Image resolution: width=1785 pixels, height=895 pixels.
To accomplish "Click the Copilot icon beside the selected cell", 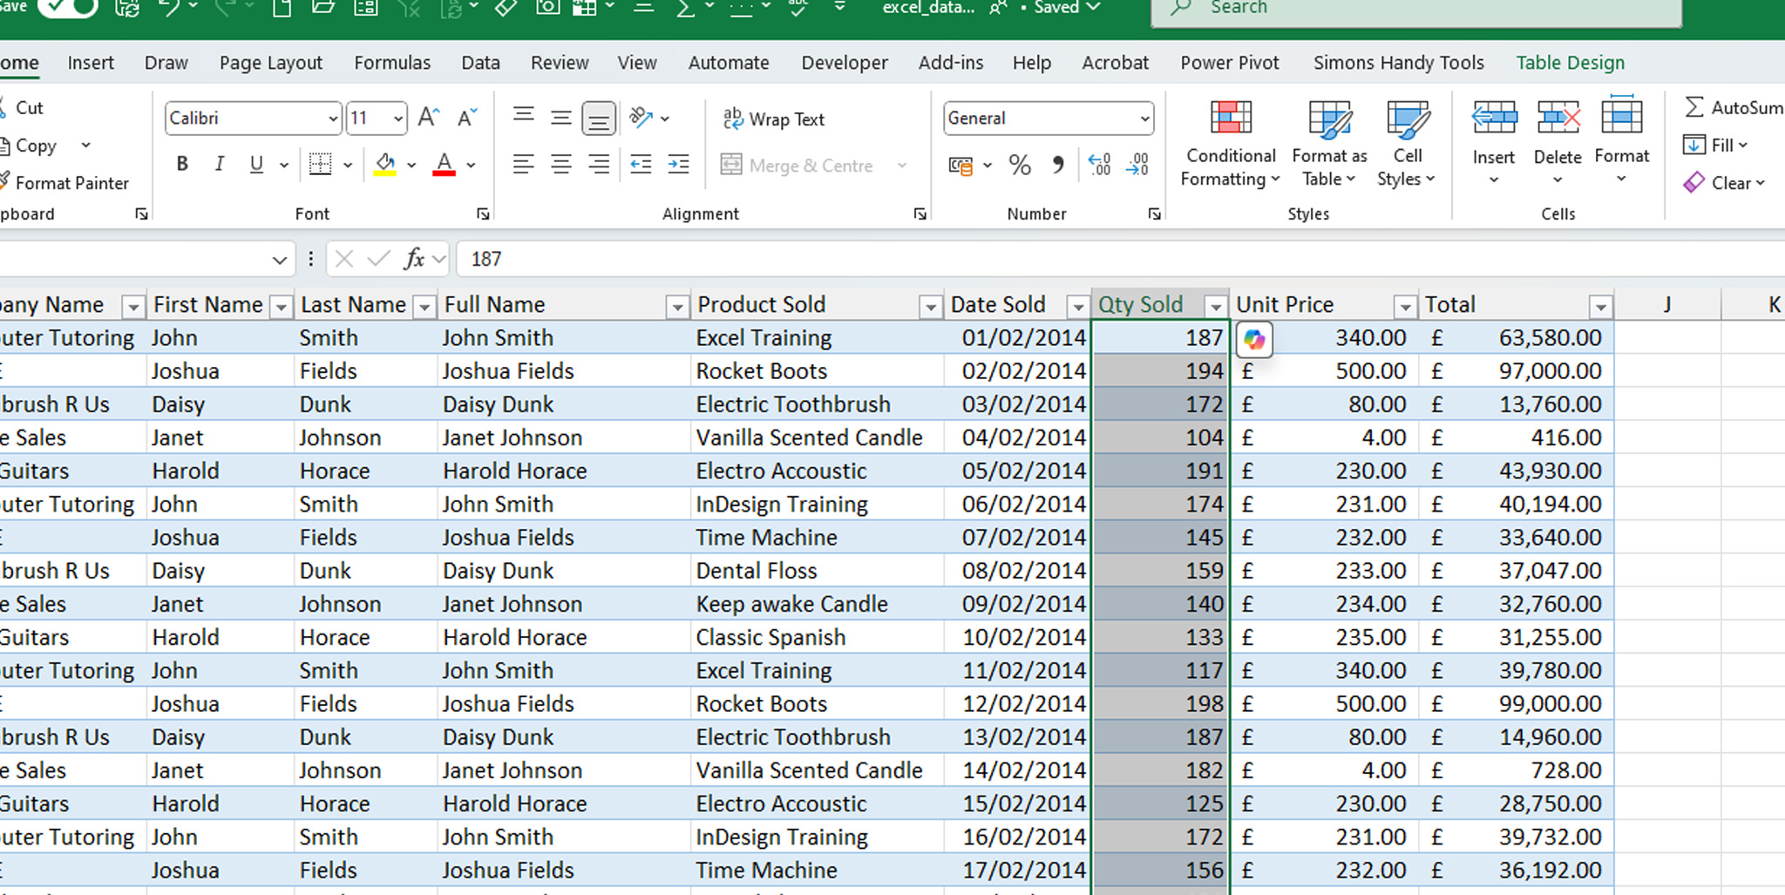I will coord(1253,340).
